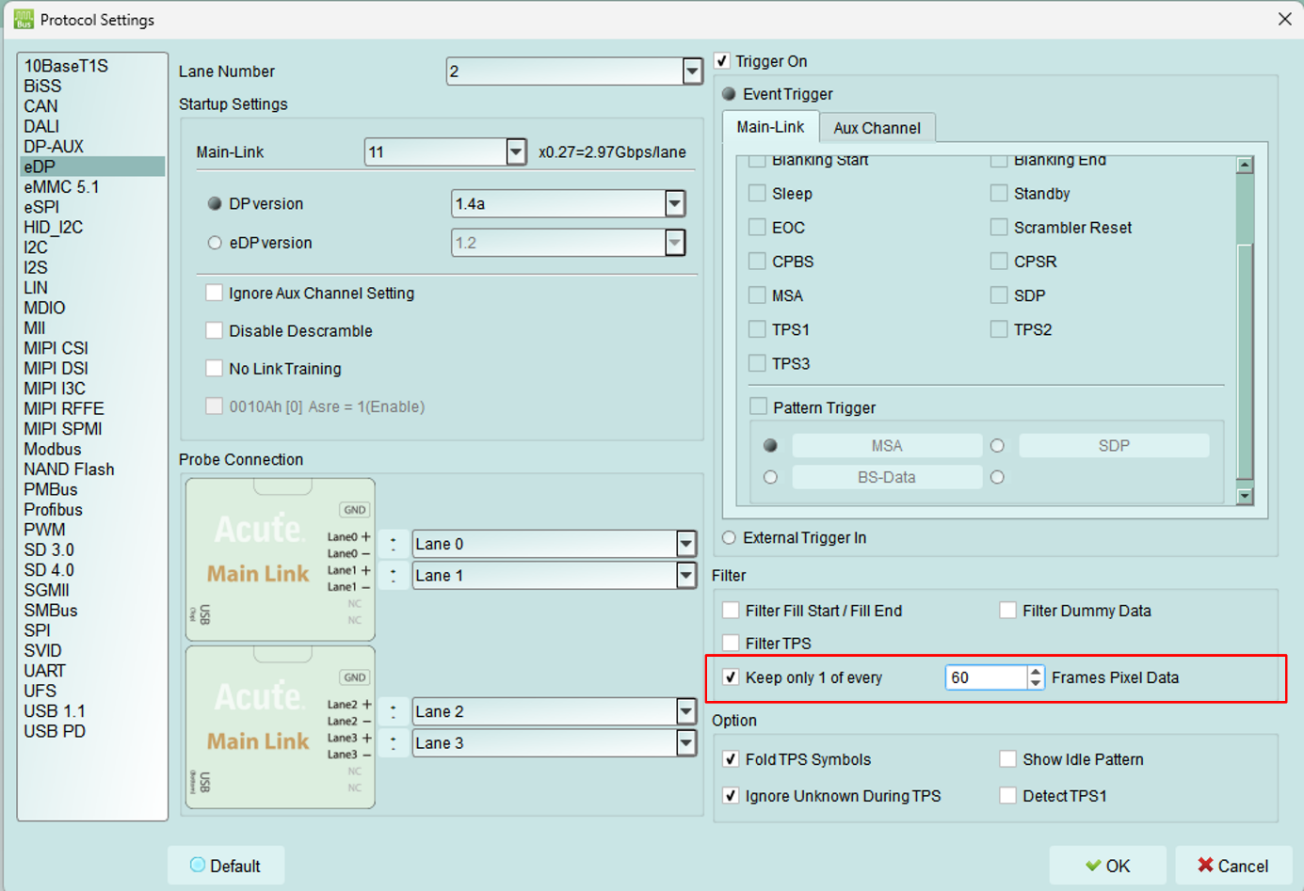Open Lane 2 probe dropdown

point(686,711)
